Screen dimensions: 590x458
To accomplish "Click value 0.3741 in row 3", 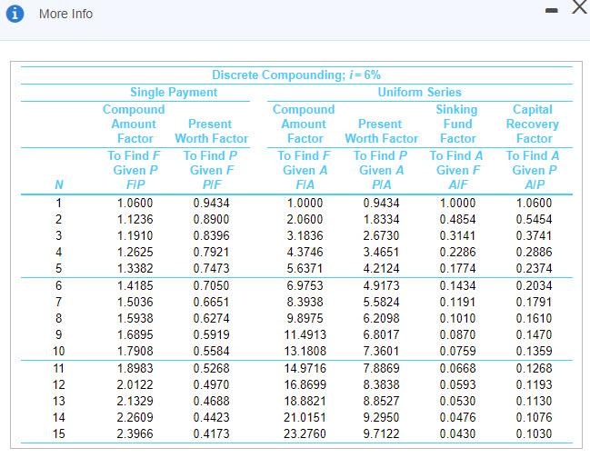I will pos(534,235).
